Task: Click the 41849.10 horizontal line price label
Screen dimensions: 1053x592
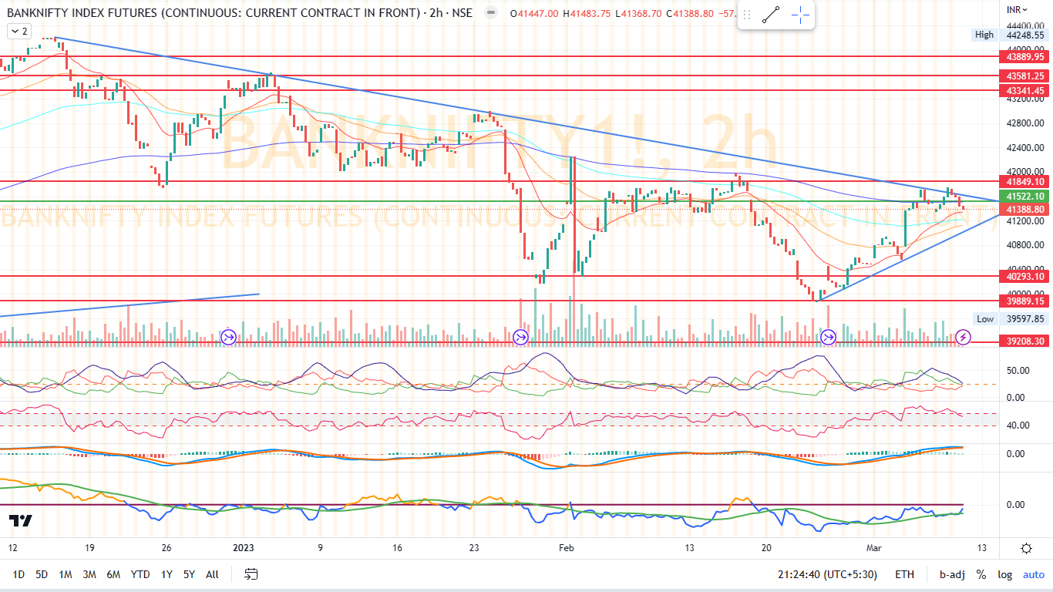Action: point(1025,181)
